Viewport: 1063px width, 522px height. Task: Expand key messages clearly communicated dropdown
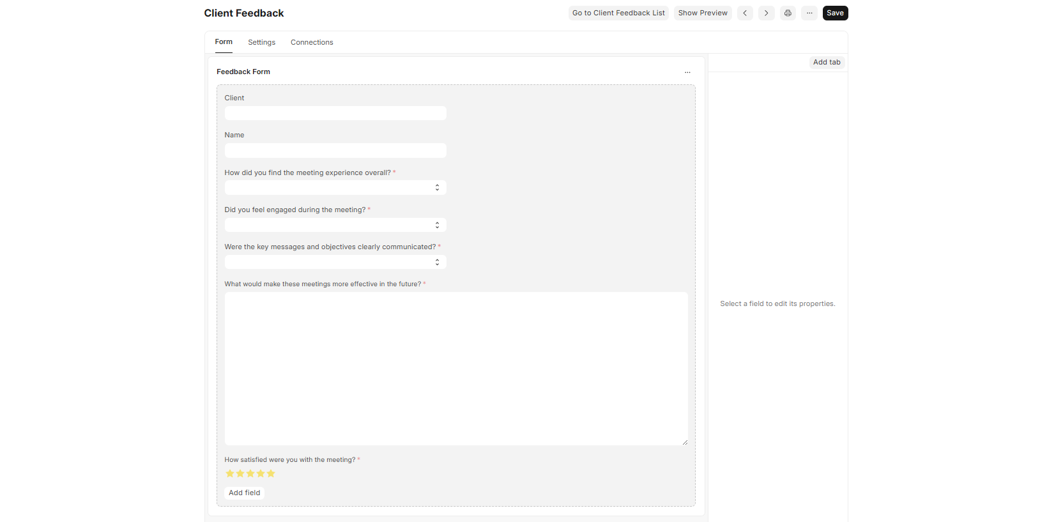(335, 262)
